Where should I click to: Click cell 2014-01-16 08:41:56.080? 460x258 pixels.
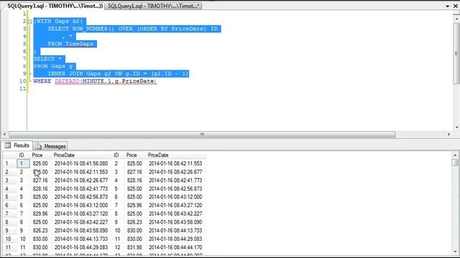pyautogui.click(x=81, y=163)
